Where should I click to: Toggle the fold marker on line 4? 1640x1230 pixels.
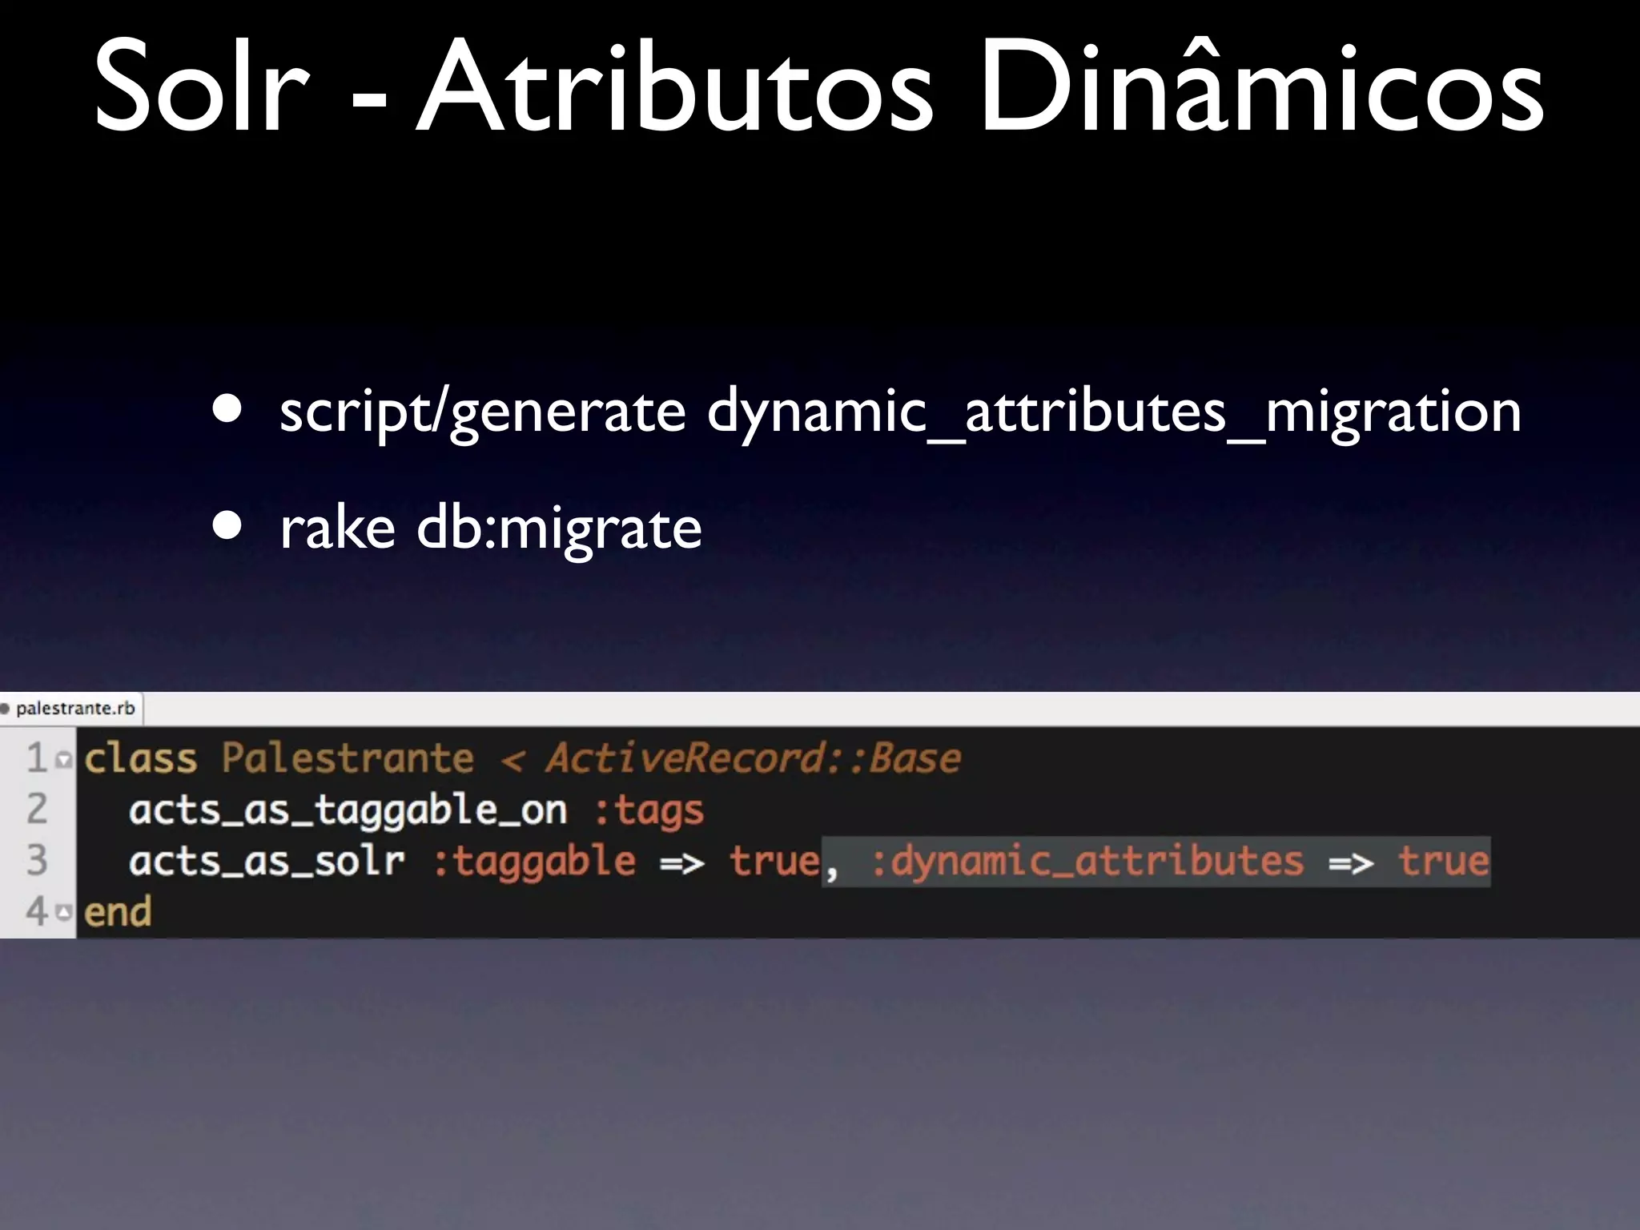pyautogui.click(x=64, y=912)
